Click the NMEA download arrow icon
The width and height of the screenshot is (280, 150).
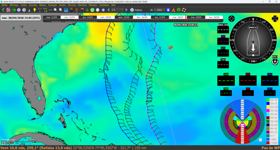pyautogui.click(x=275, y=62)
